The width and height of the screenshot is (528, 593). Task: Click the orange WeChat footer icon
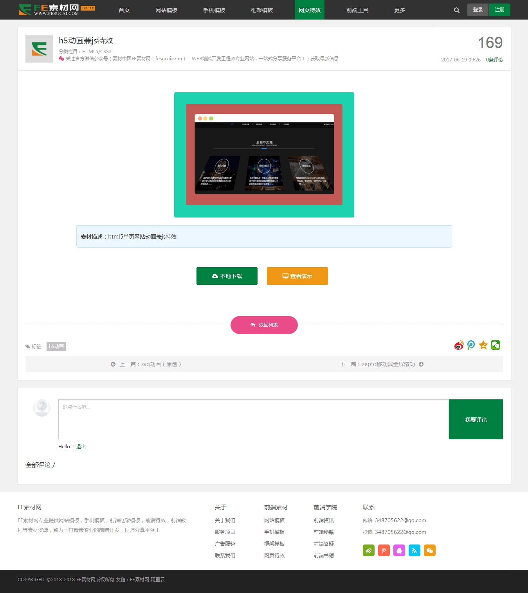[429, 550]
